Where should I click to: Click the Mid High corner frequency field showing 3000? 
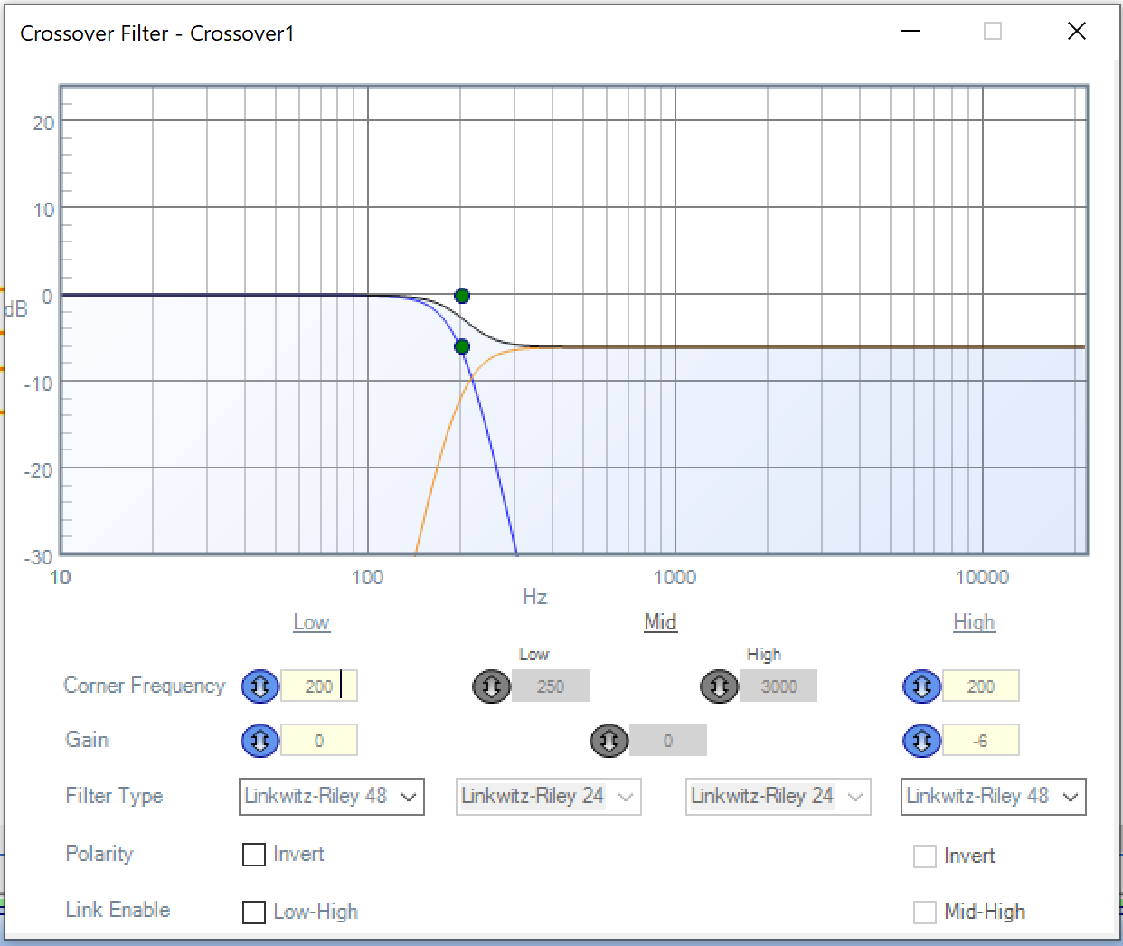[x=779, y=686]
